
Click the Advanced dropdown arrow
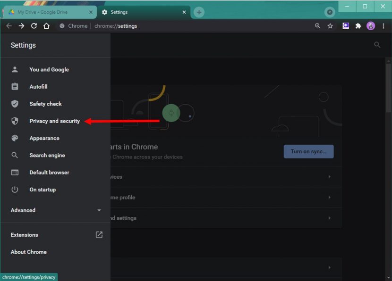point(99,210)
